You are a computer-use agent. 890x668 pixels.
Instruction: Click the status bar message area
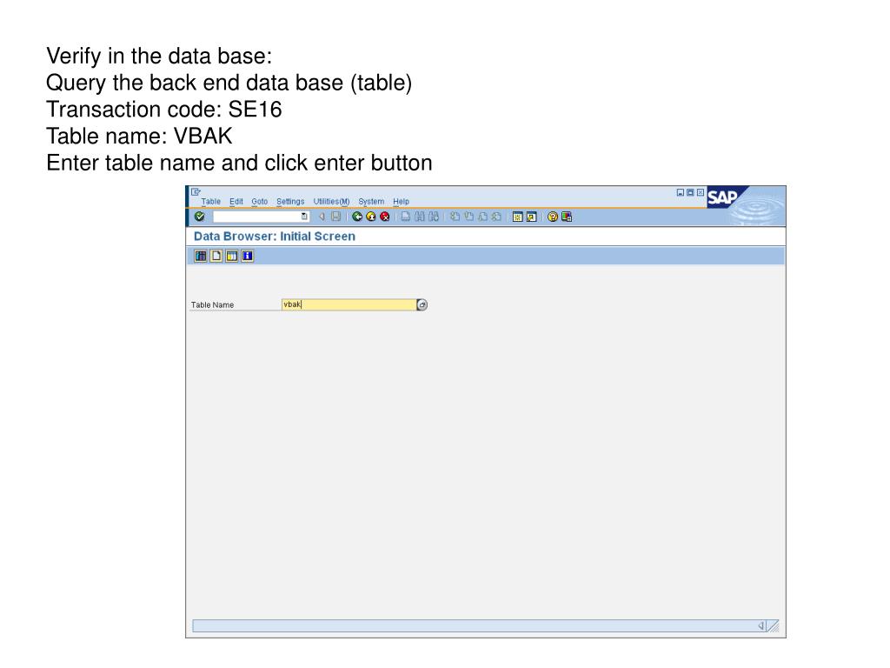pyautogui.click(x=475, y=626)
